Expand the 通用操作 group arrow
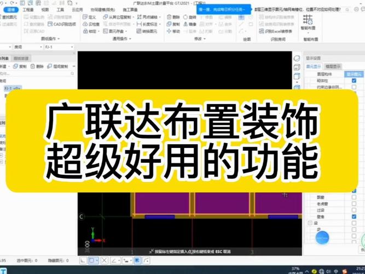This screenshot has height=274, width=365. [130, 39]
